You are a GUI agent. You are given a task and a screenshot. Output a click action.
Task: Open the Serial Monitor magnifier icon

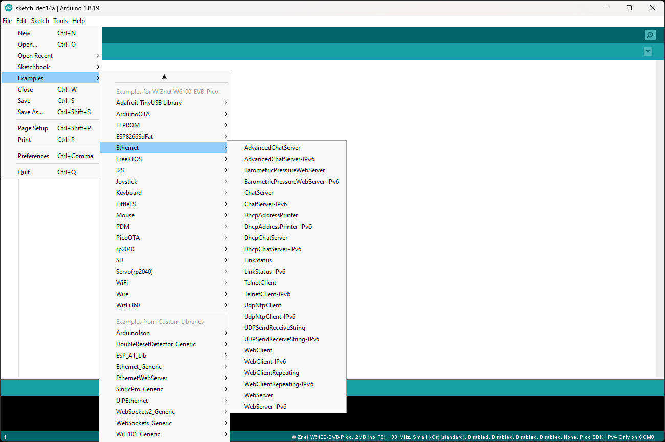(650, 35)
